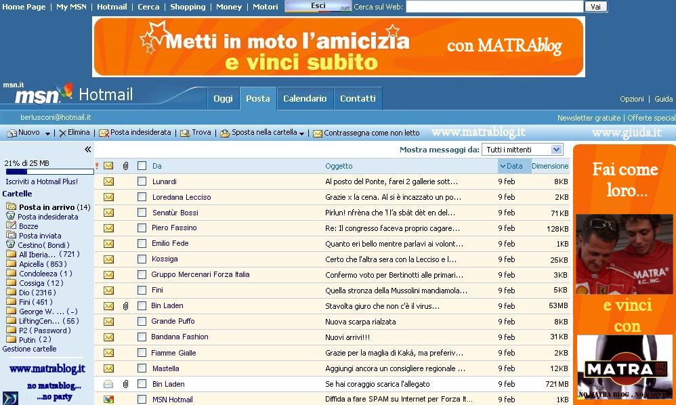Click the Sposta nella cartella folder icon
Viewport: 676px width, 405px height.
225,133
